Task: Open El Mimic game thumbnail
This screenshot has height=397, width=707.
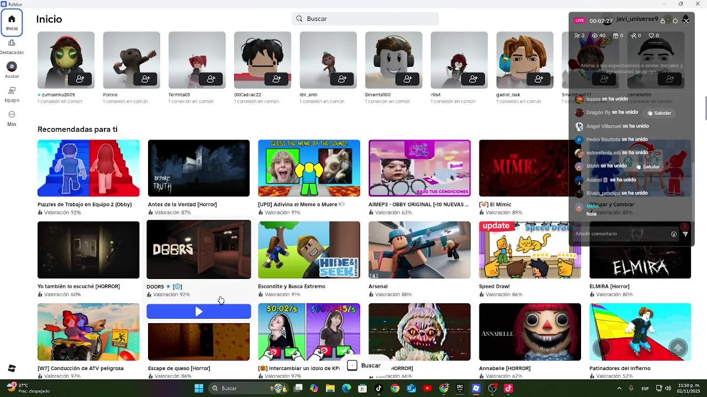Action: [x=524, y=168]
